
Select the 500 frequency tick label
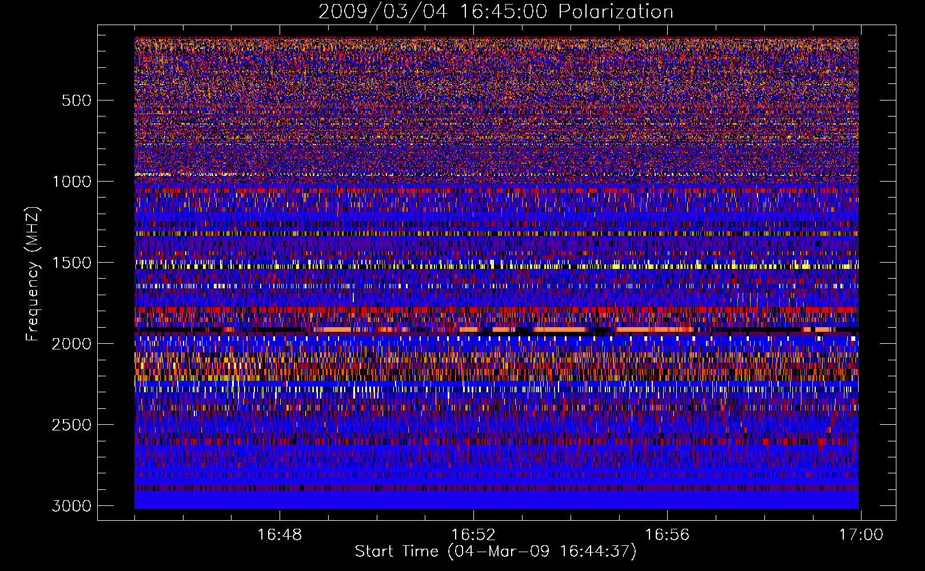point(76,100)
